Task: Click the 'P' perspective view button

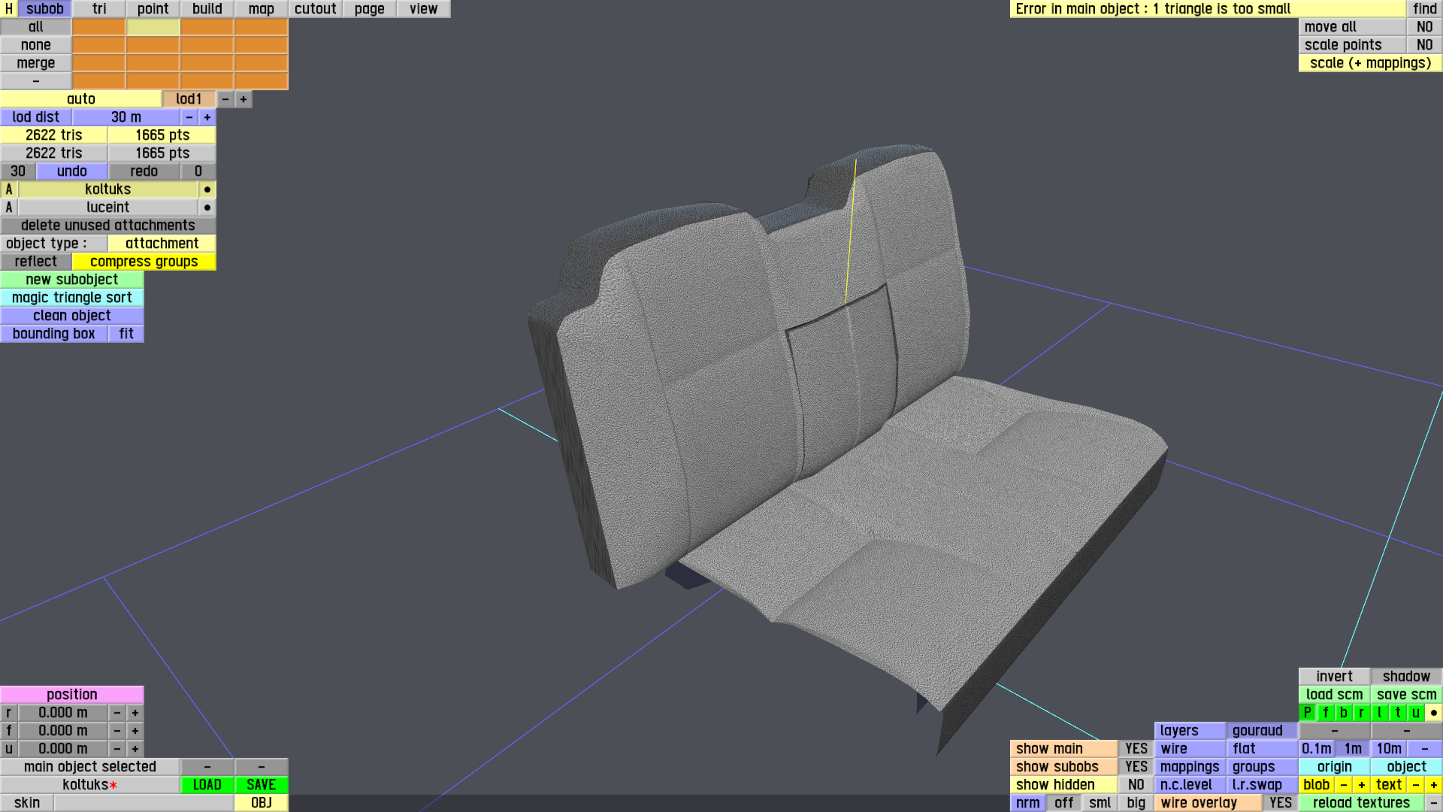Action: click(1308, 713)
